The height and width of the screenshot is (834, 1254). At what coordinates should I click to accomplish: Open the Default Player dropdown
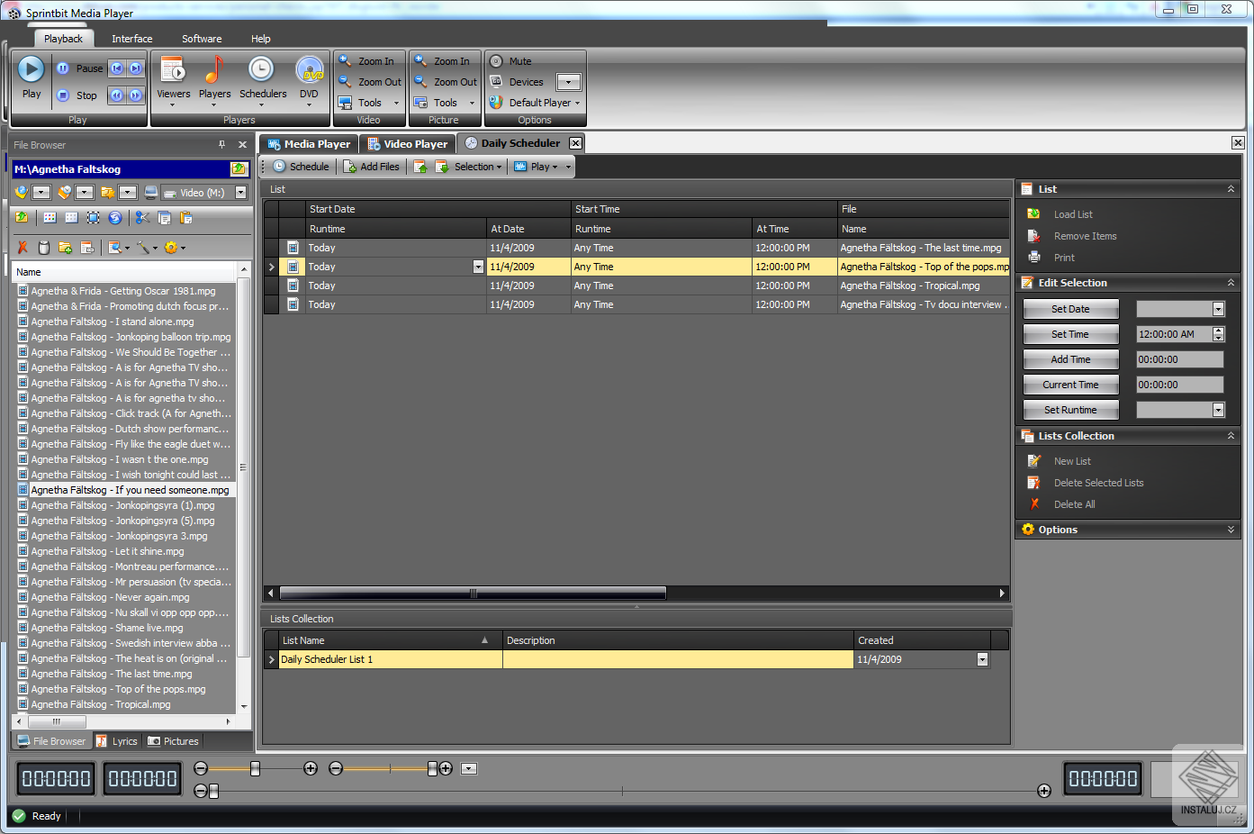click(x=536, y=102)
